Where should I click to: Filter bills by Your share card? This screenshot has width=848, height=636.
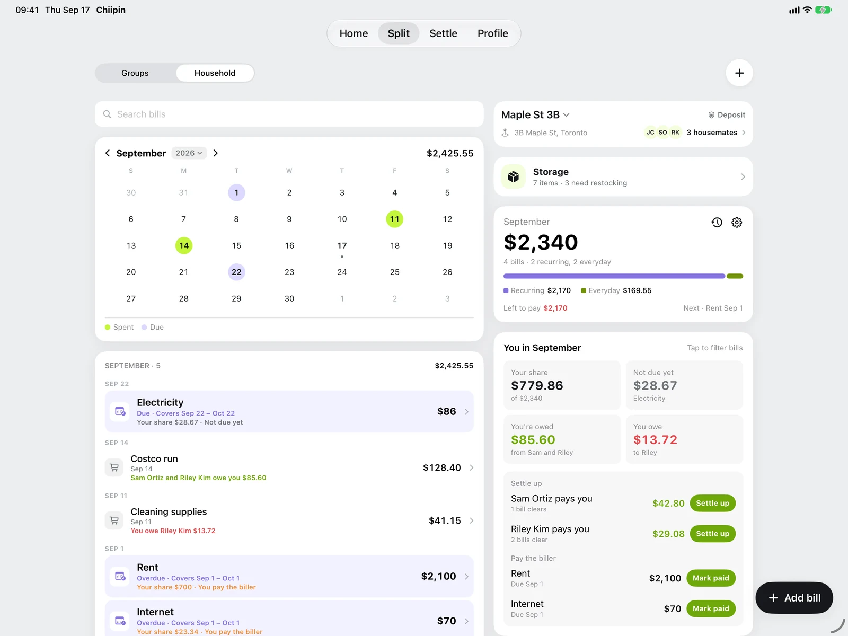coord(562,385)
